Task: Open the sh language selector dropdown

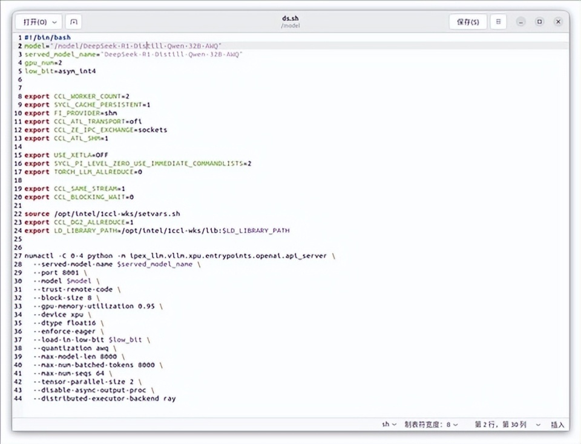Action: click(389, 425)
